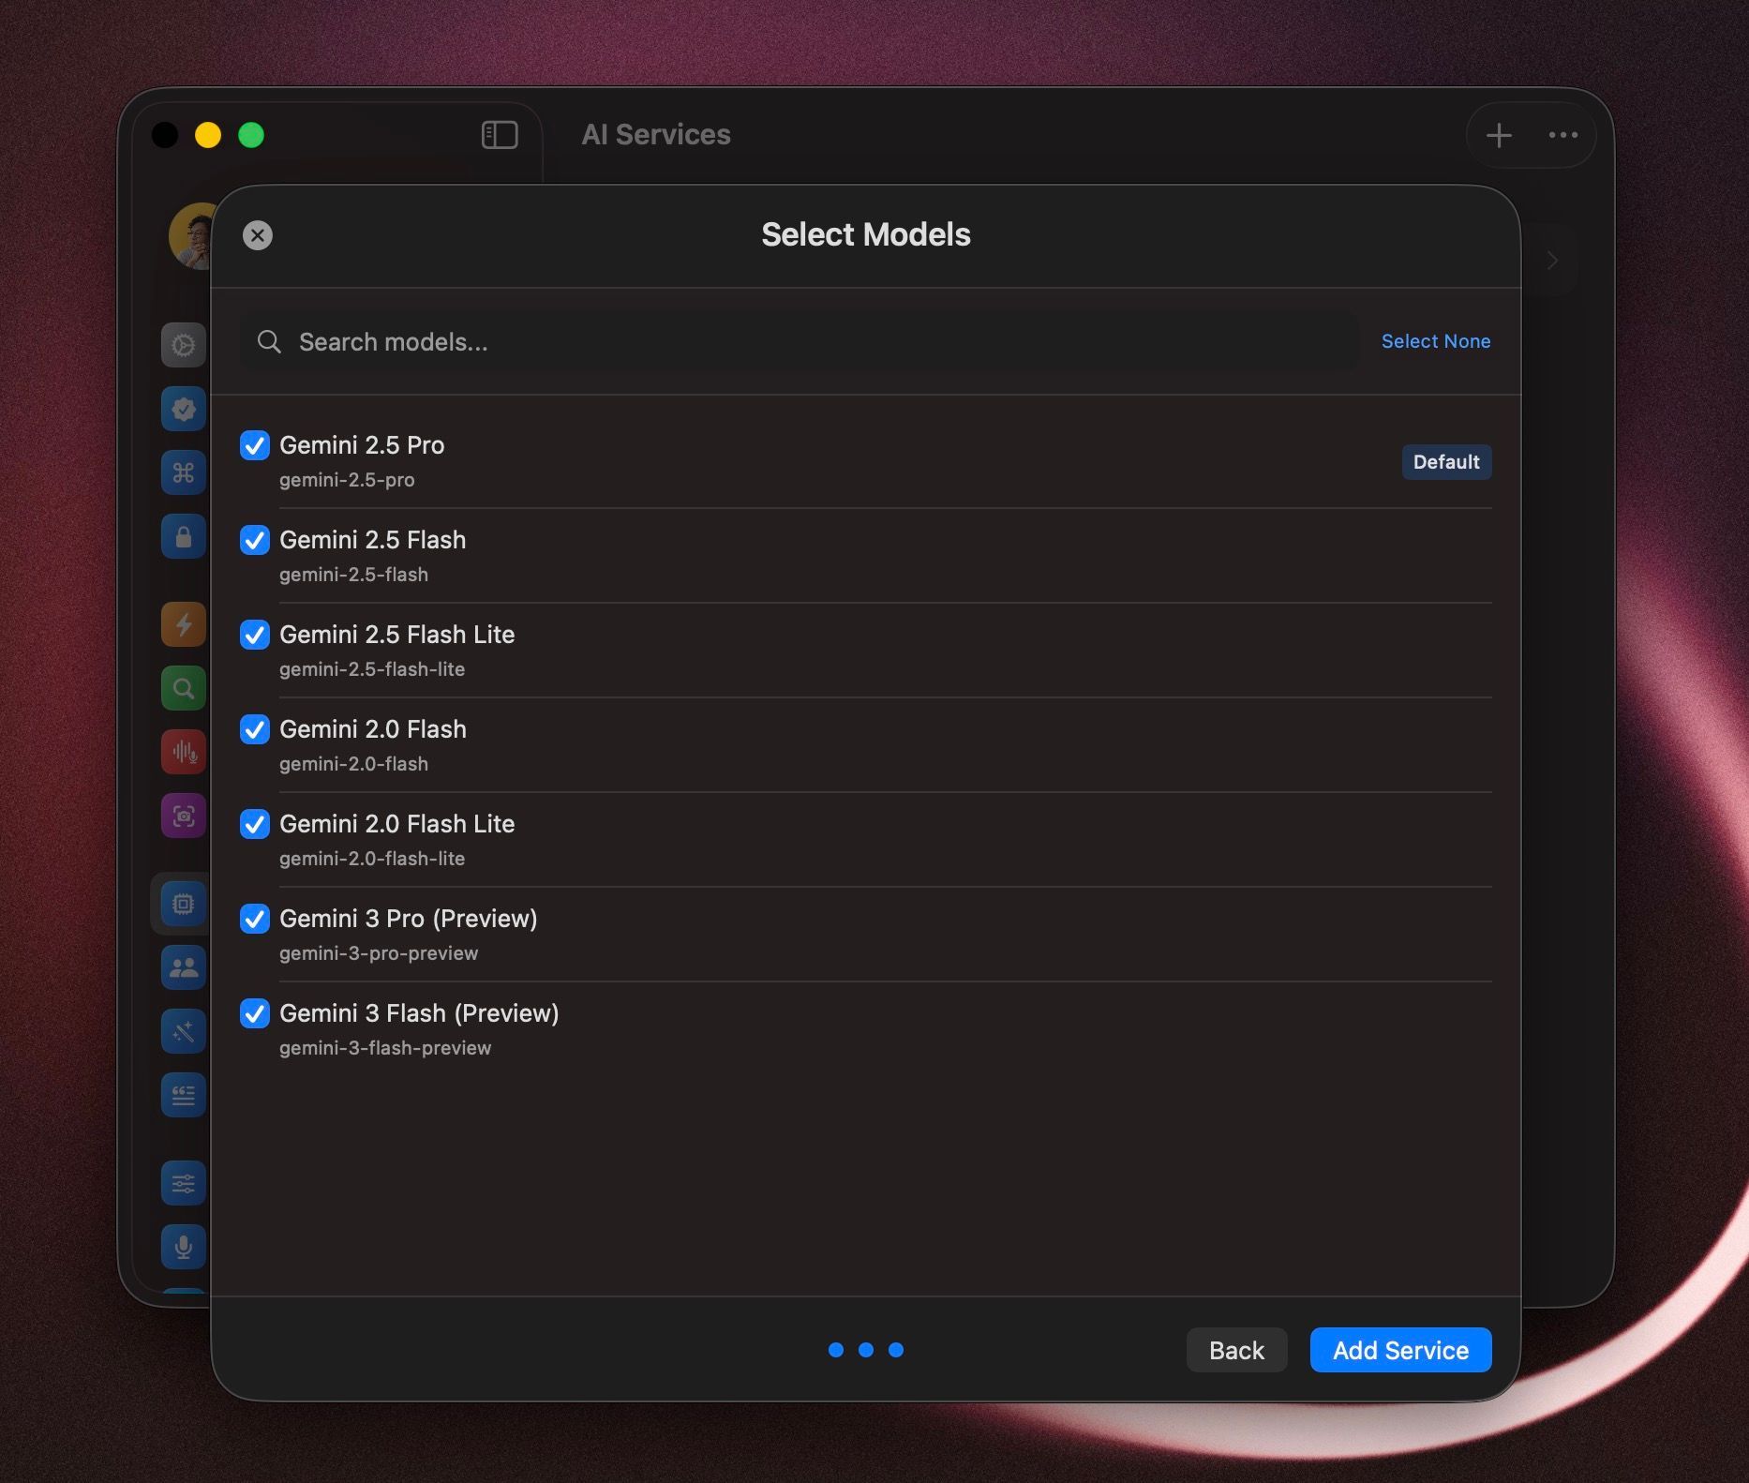
Task: Click the "Gemini 3 Flash (Preview)" model name
Action: (x=419, y=1013)
